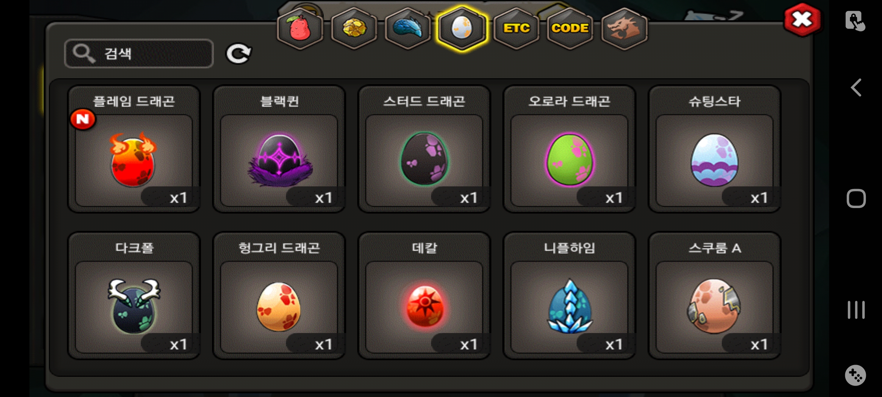
Task: Select the 슈팅스타 pale blue egg
Action: (715, 150)
